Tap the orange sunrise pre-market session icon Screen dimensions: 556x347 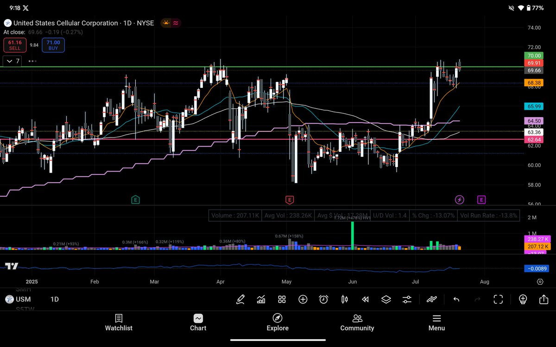point(165,23)
